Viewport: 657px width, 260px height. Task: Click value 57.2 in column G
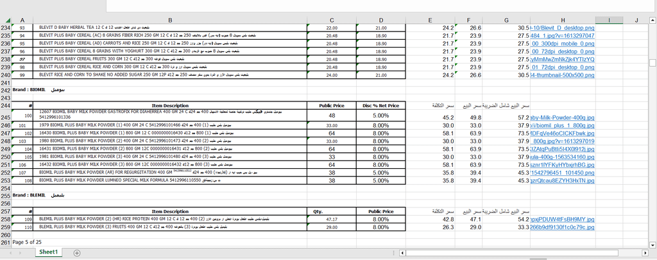point(524,118)
